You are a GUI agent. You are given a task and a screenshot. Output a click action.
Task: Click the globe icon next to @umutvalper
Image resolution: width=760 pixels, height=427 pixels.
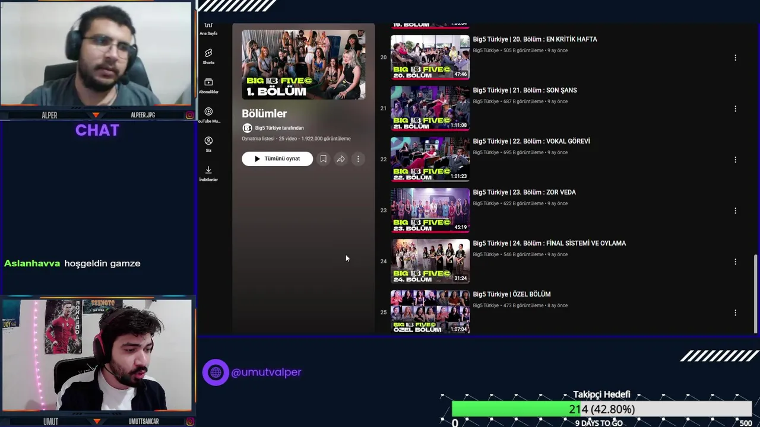[216, 372]
